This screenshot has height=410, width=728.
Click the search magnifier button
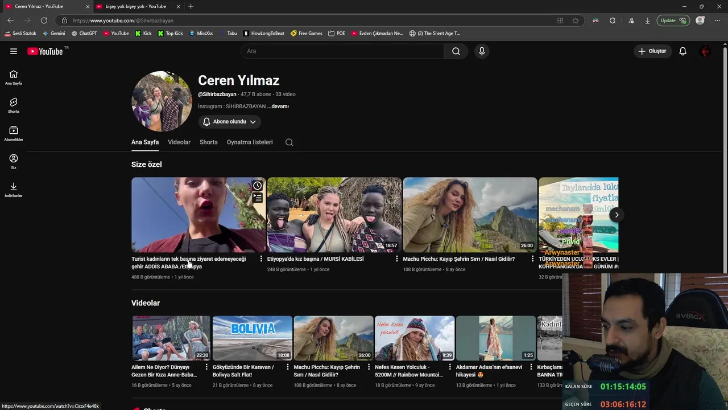click(456, 51)
